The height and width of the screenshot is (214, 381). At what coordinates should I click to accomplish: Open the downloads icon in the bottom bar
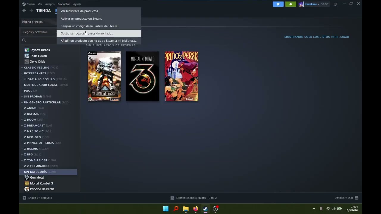pos(172,198)
